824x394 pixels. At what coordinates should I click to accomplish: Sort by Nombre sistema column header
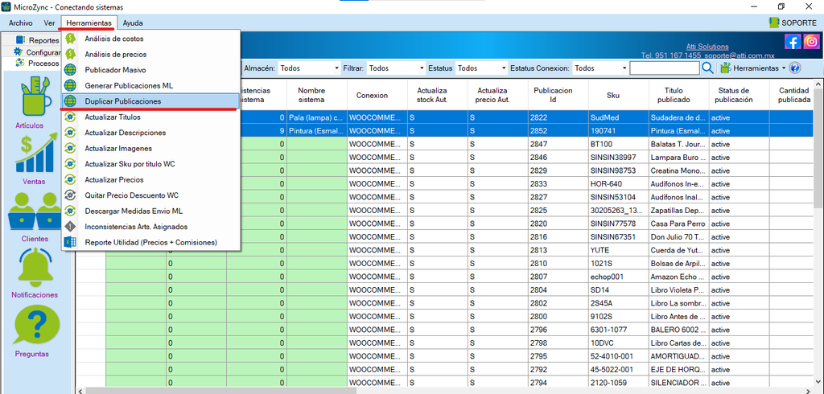click(317, 95)
